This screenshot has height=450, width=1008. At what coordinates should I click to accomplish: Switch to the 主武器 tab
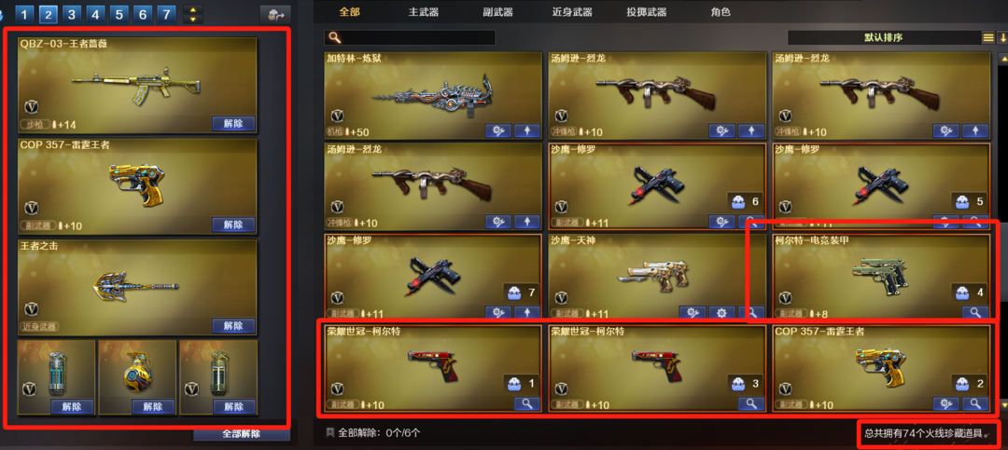[x=423, y=12]
